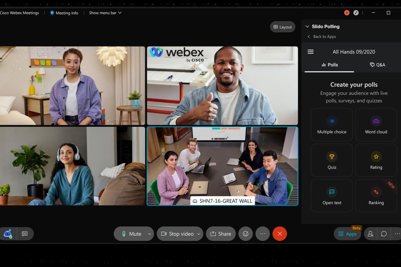The width and height of the screenshot is (401, 267).
Task: Click the gray status icon beside recording indicator
Action: tap(356, 13)
